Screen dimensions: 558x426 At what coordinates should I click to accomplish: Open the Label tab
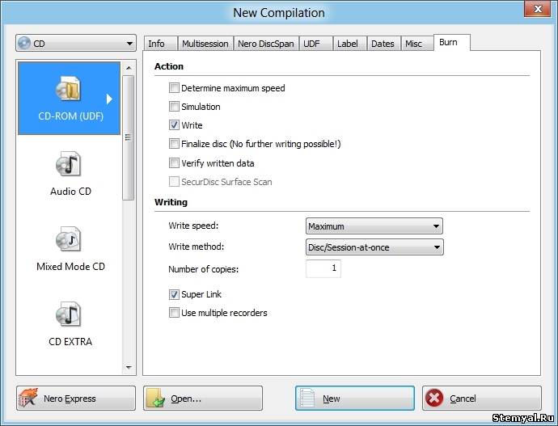tap(350, 44)
